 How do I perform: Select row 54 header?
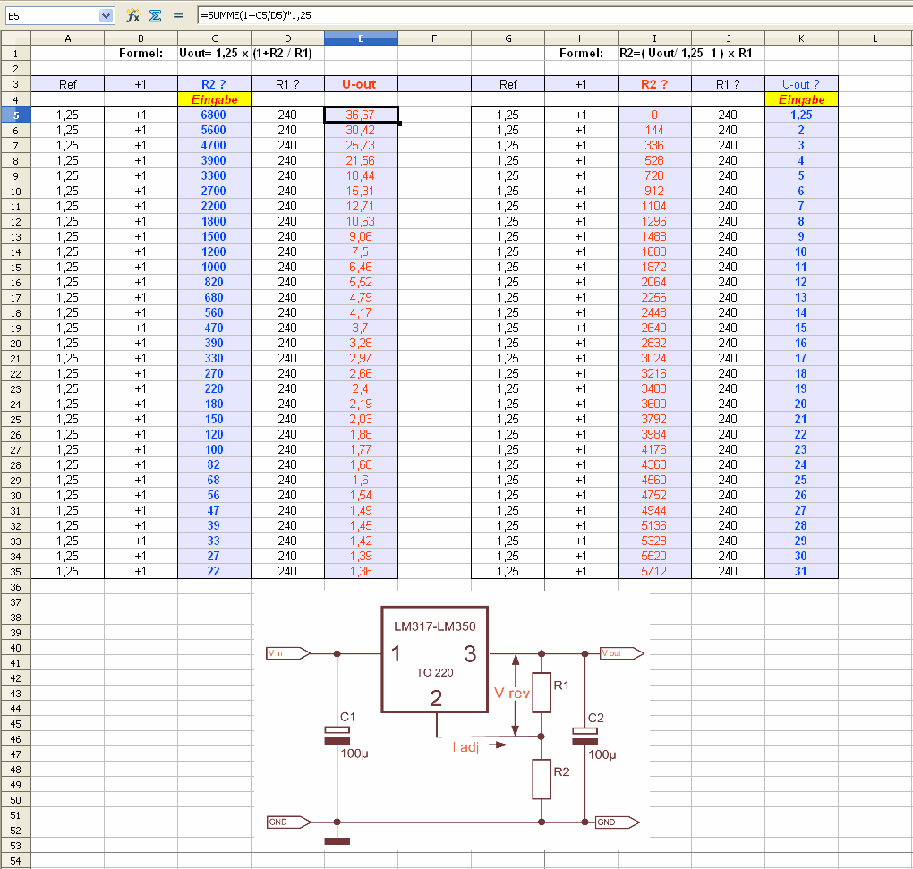pyautogui.click(x=16, y=861)
